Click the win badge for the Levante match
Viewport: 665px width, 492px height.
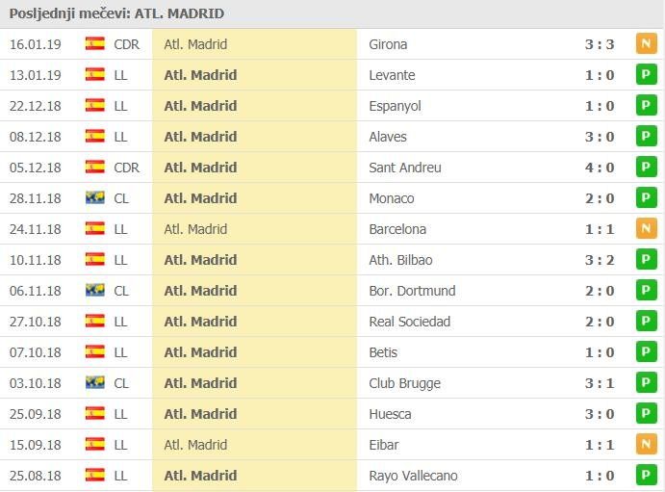pos(646,75)
